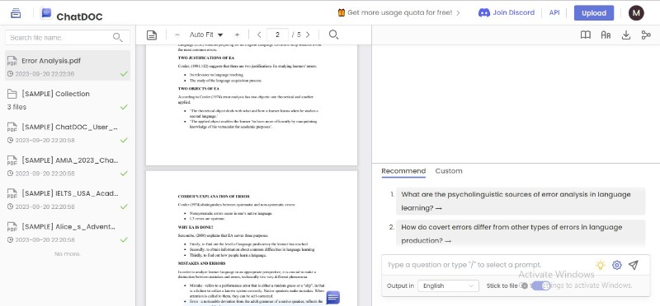Image resolution: width=660 pixels, height=306 pixels.
Task: Select Error Analysis.pdf file
Action: pyautogui.click(x=68, y=66)
